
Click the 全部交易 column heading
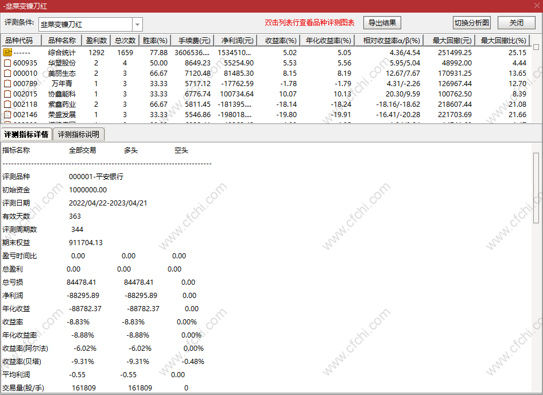click(x=83, y=150)
